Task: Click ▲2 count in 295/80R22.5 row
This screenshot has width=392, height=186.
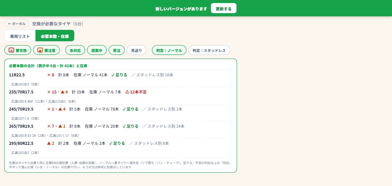Action: tap(51, 143)
